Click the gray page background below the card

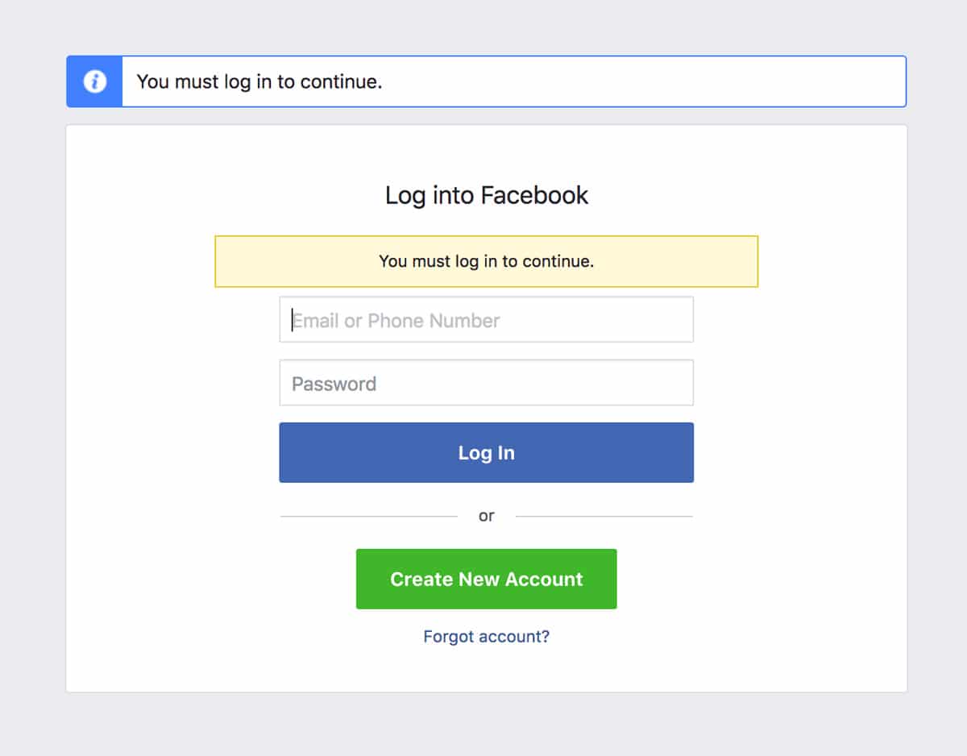[483, 725]
